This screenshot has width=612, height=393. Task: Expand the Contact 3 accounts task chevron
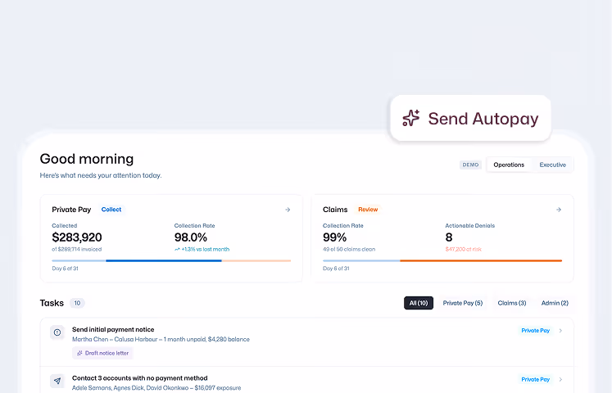click(560, 379)
